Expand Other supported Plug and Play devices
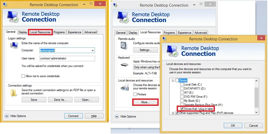This screenshot has width=268, height=134. pos(173,113)
